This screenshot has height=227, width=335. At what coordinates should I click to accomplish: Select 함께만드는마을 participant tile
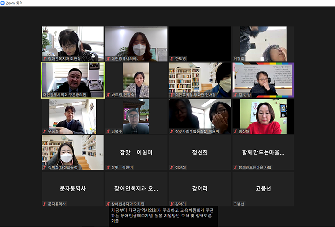pyautogui.click(x=263, y=153)
